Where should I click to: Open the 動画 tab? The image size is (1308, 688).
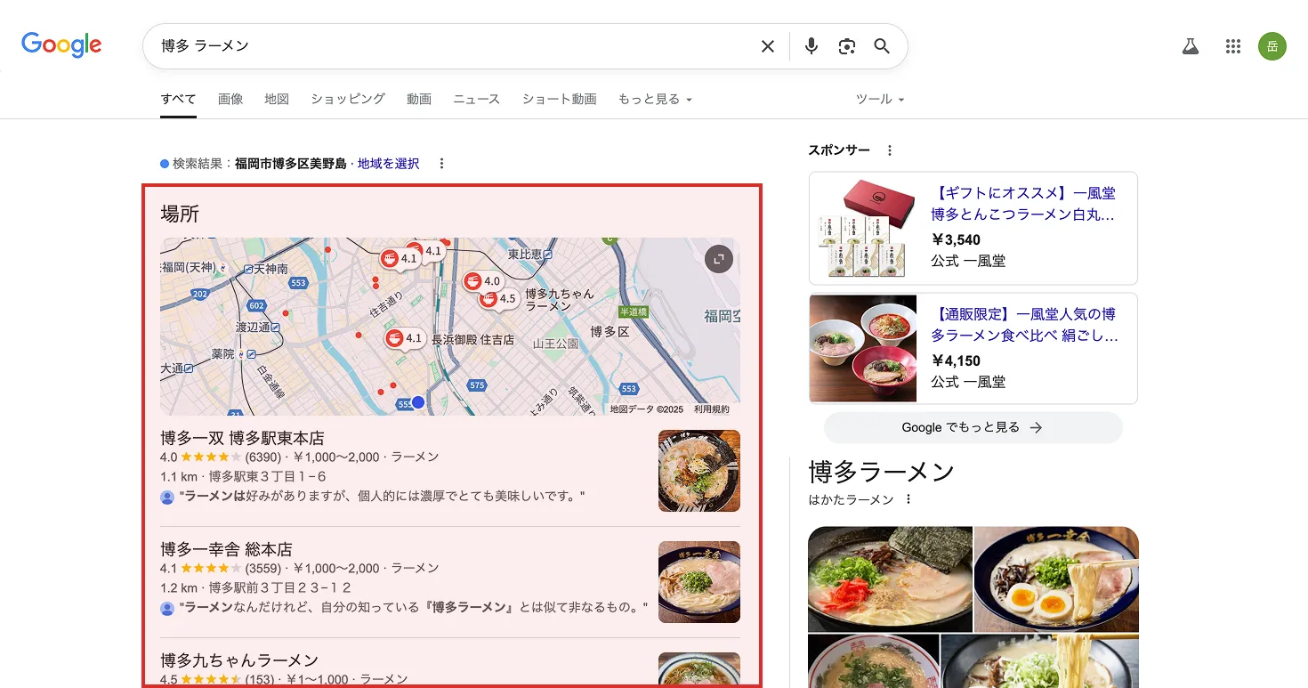click(419, 99)
